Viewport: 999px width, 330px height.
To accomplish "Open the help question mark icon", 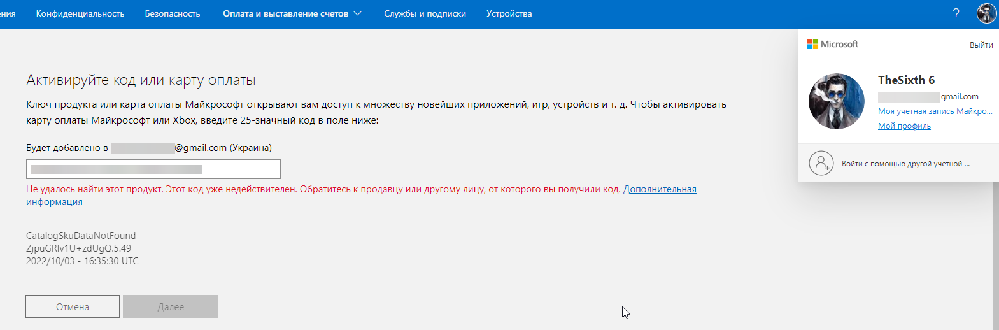I will click(956, 13).
